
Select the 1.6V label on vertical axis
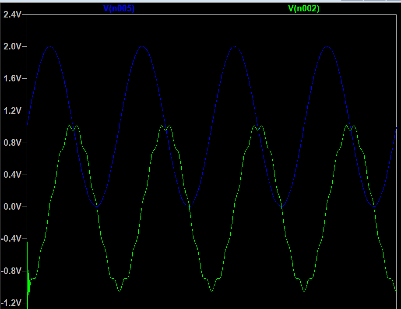(12, 79)
